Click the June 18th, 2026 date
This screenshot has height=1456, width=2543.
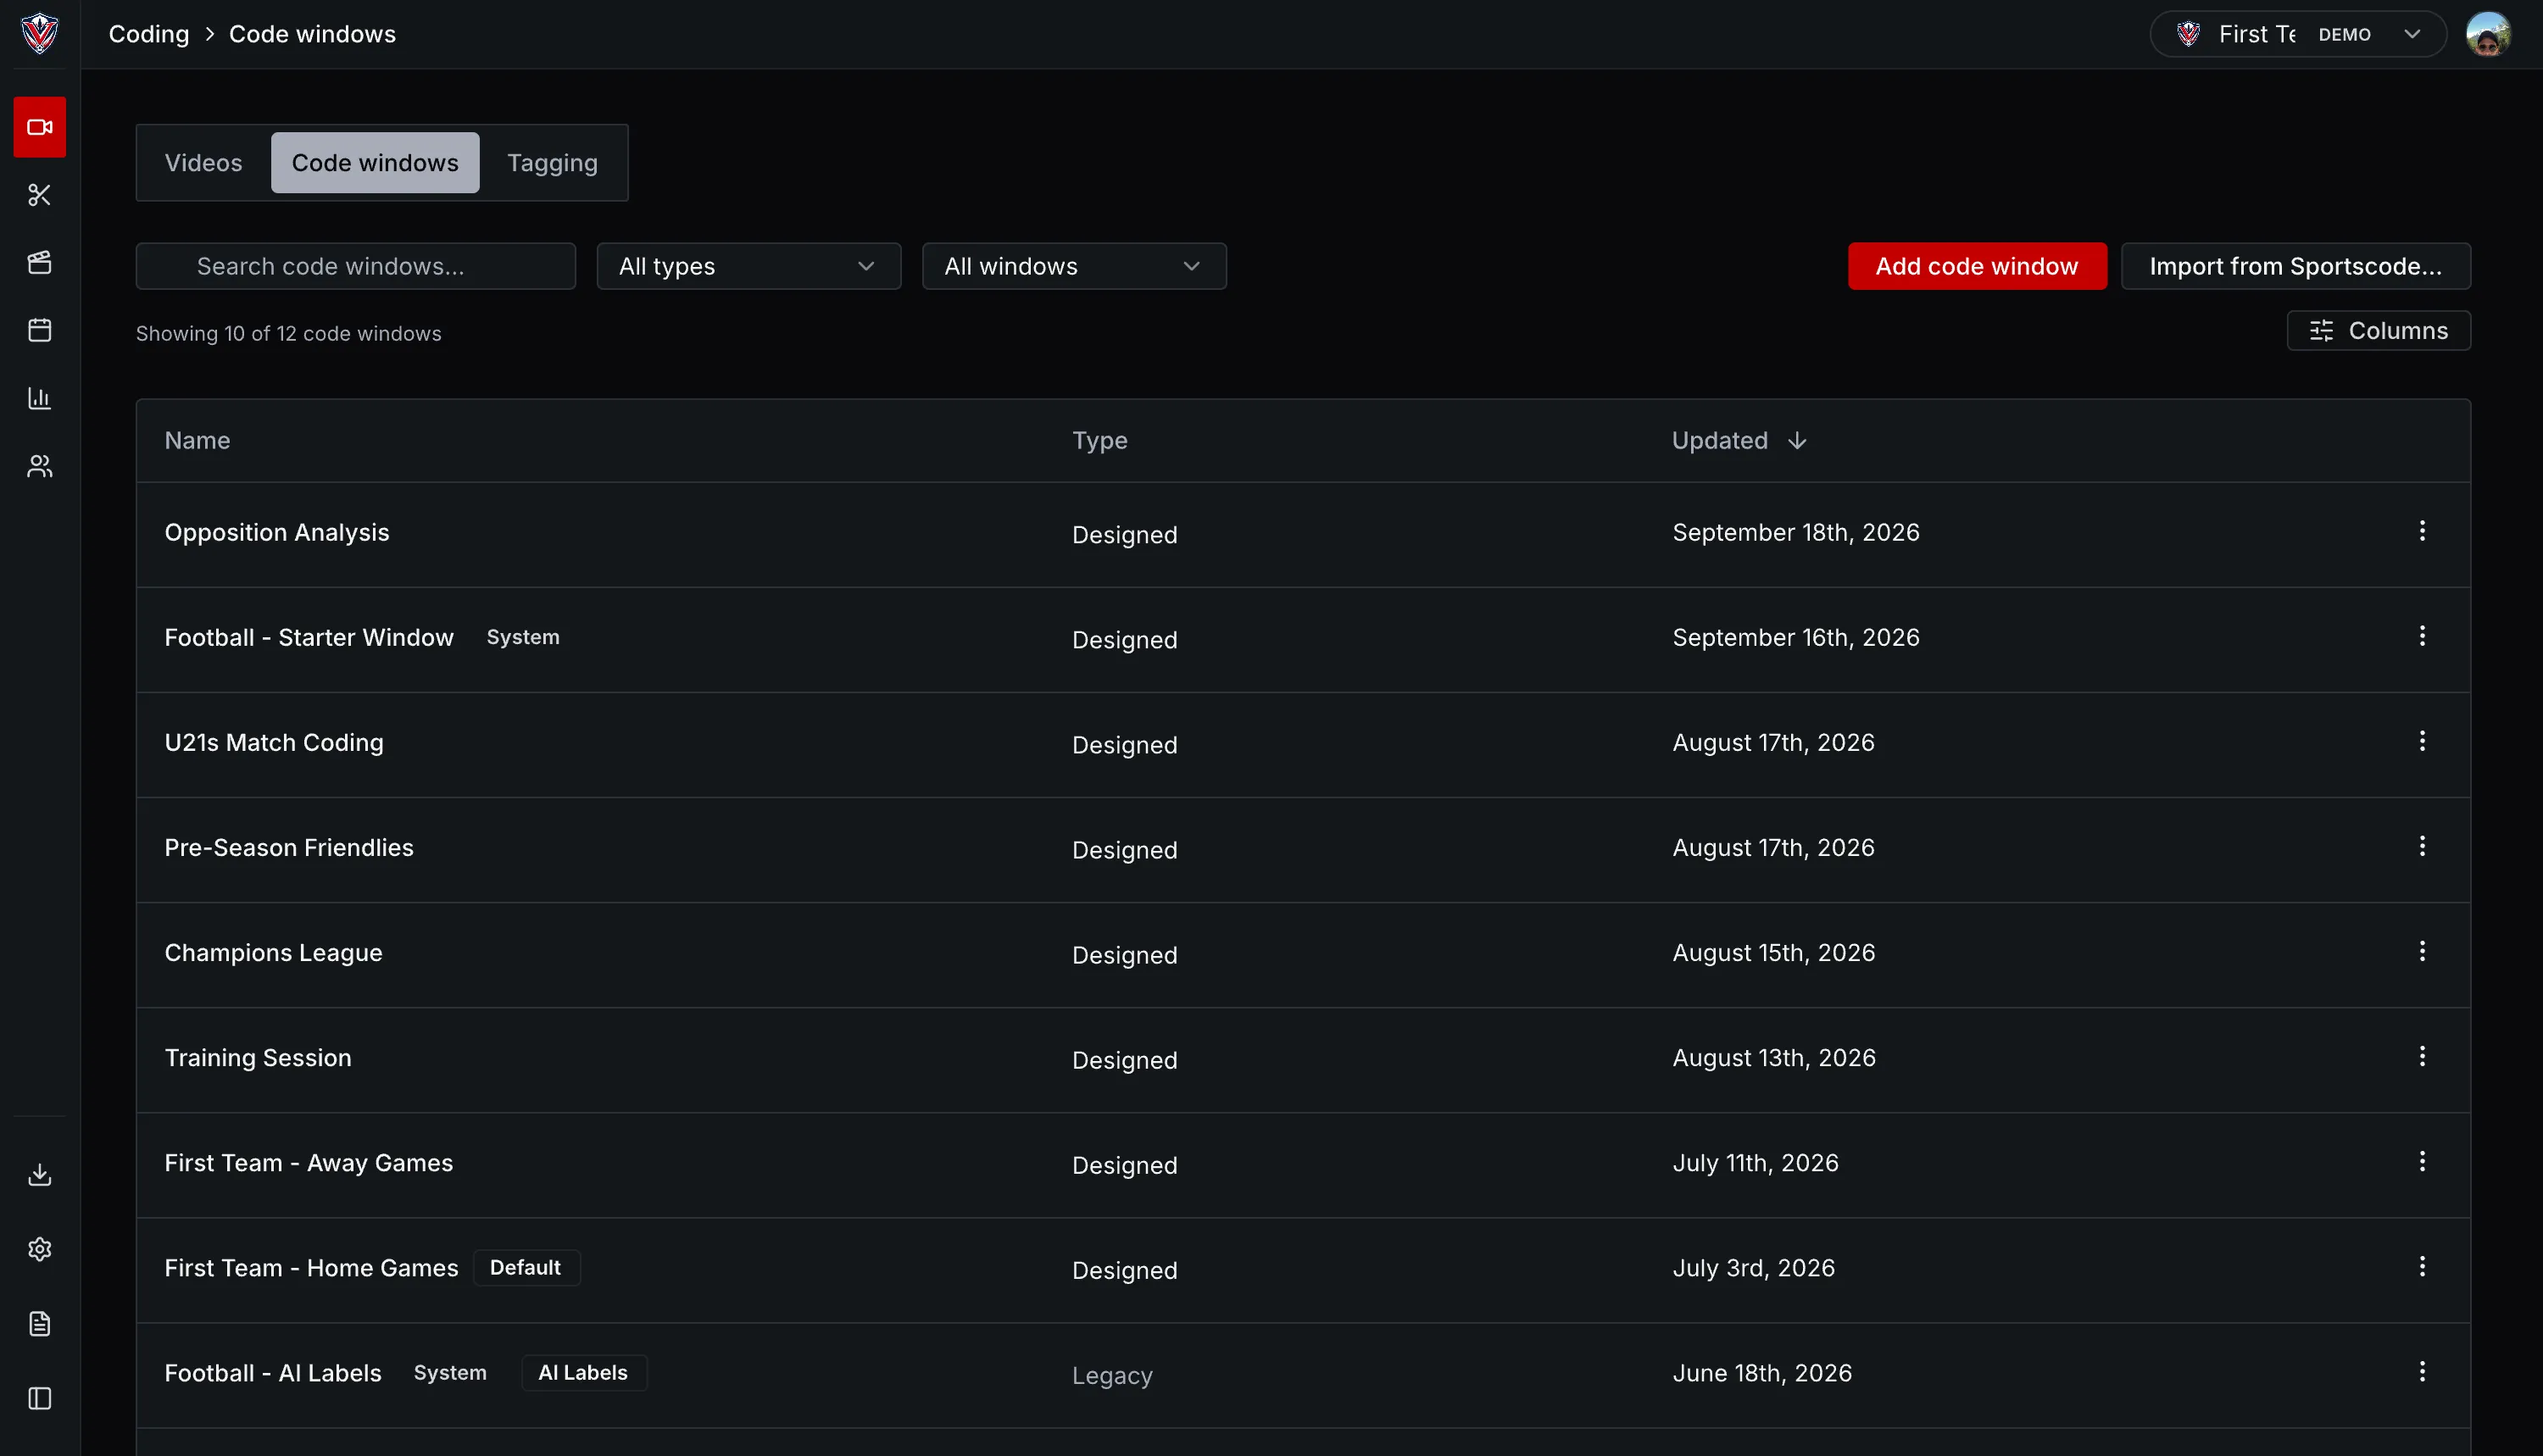1762,1373
